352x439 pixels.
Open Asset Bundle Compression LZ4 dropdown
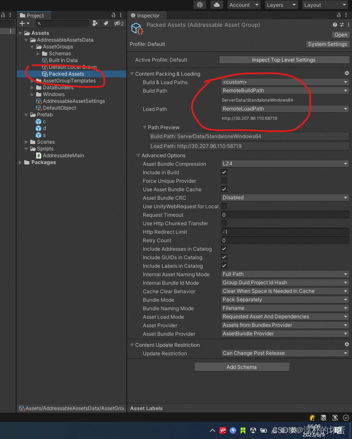click(285, 164)
